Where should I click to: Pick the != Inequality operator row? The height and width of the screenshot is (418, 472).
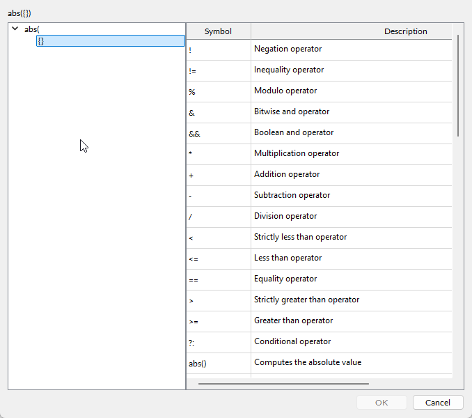[x=288, y=70]
